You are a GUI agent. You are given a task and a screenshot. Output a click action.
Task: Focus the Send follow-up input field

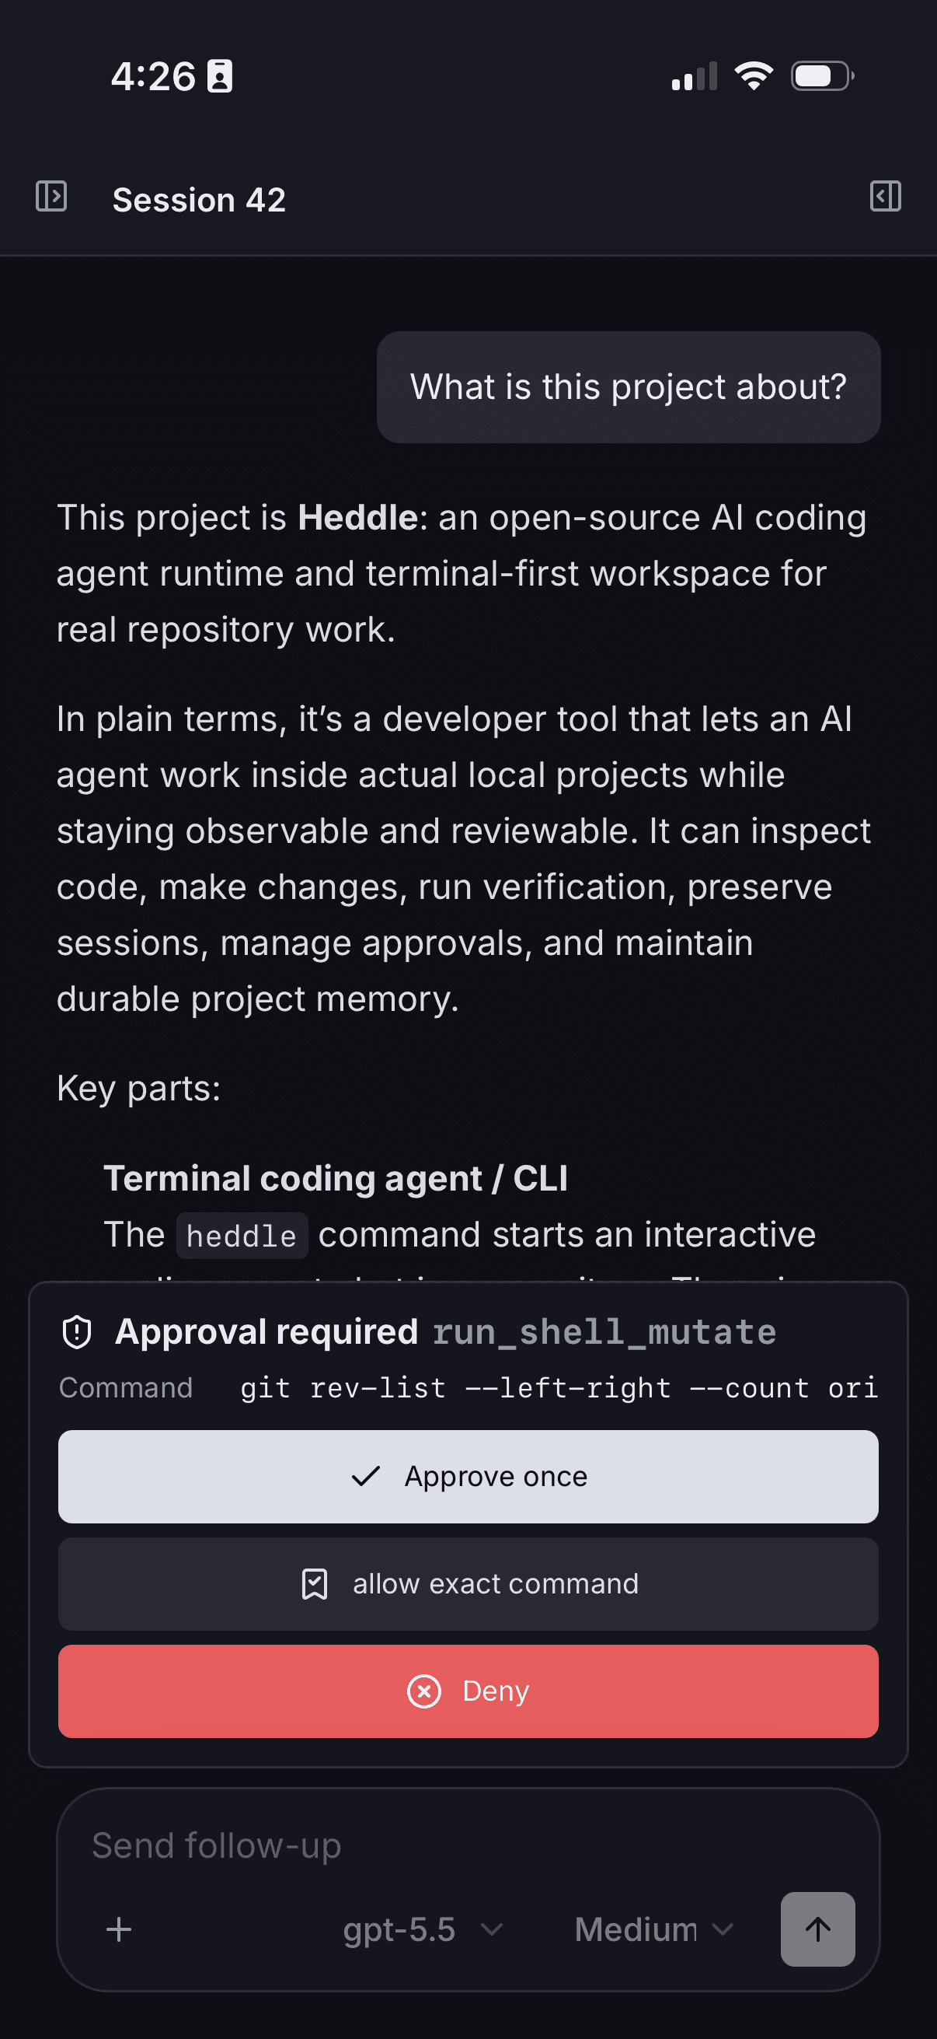click(x=468, y=1845)
